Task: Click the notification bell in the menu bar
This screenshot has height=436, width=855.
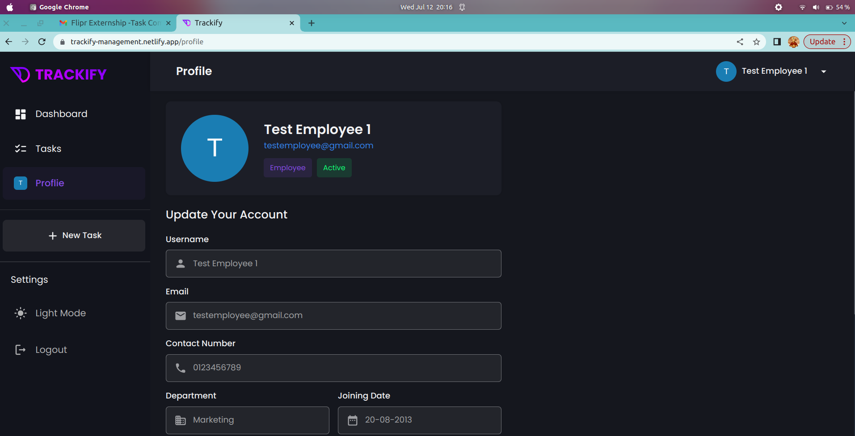Action: [462, 7]
